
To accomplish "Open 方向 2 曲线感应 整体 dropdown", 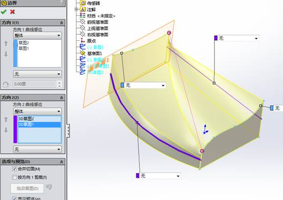I will [37, 111].
